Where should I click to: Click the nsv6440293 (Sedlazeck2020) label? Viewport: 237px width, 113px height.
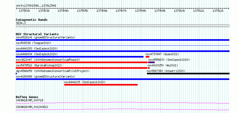(x=37, y=49)
